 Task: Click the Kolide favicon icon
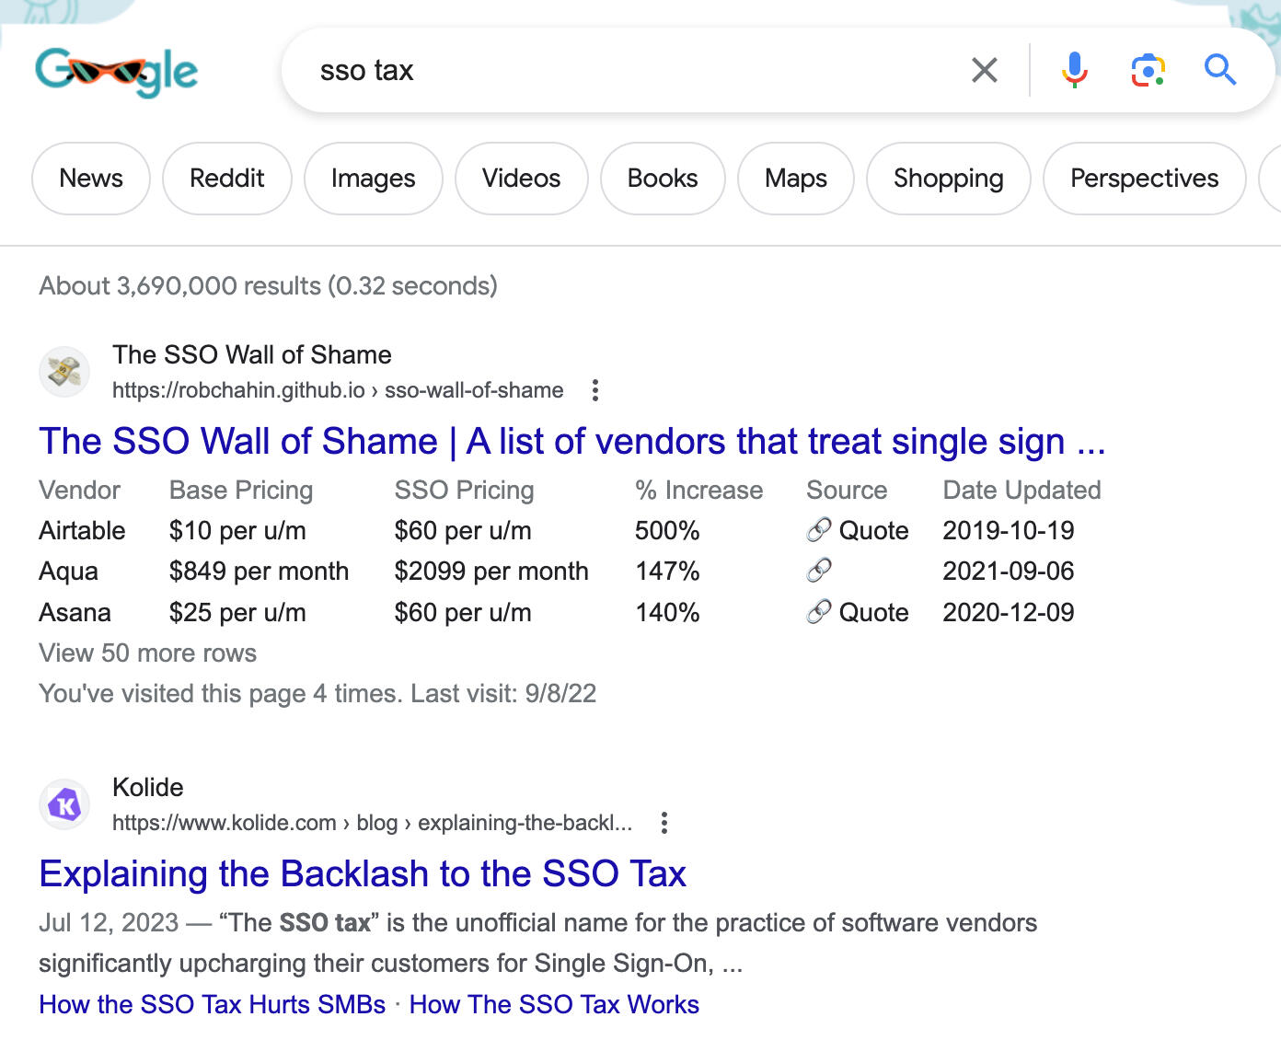[x=64, y=804]
